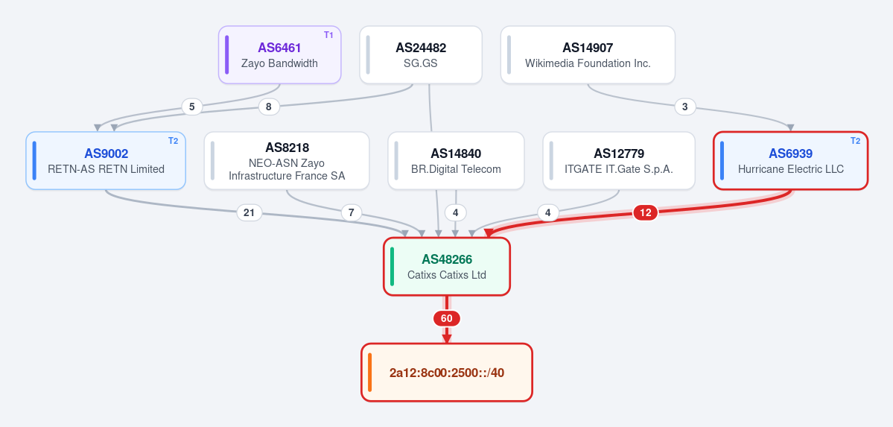The image size is (893, 427).
Task: Click the T1 tier badge on AS6461
Action: [328, 35]
